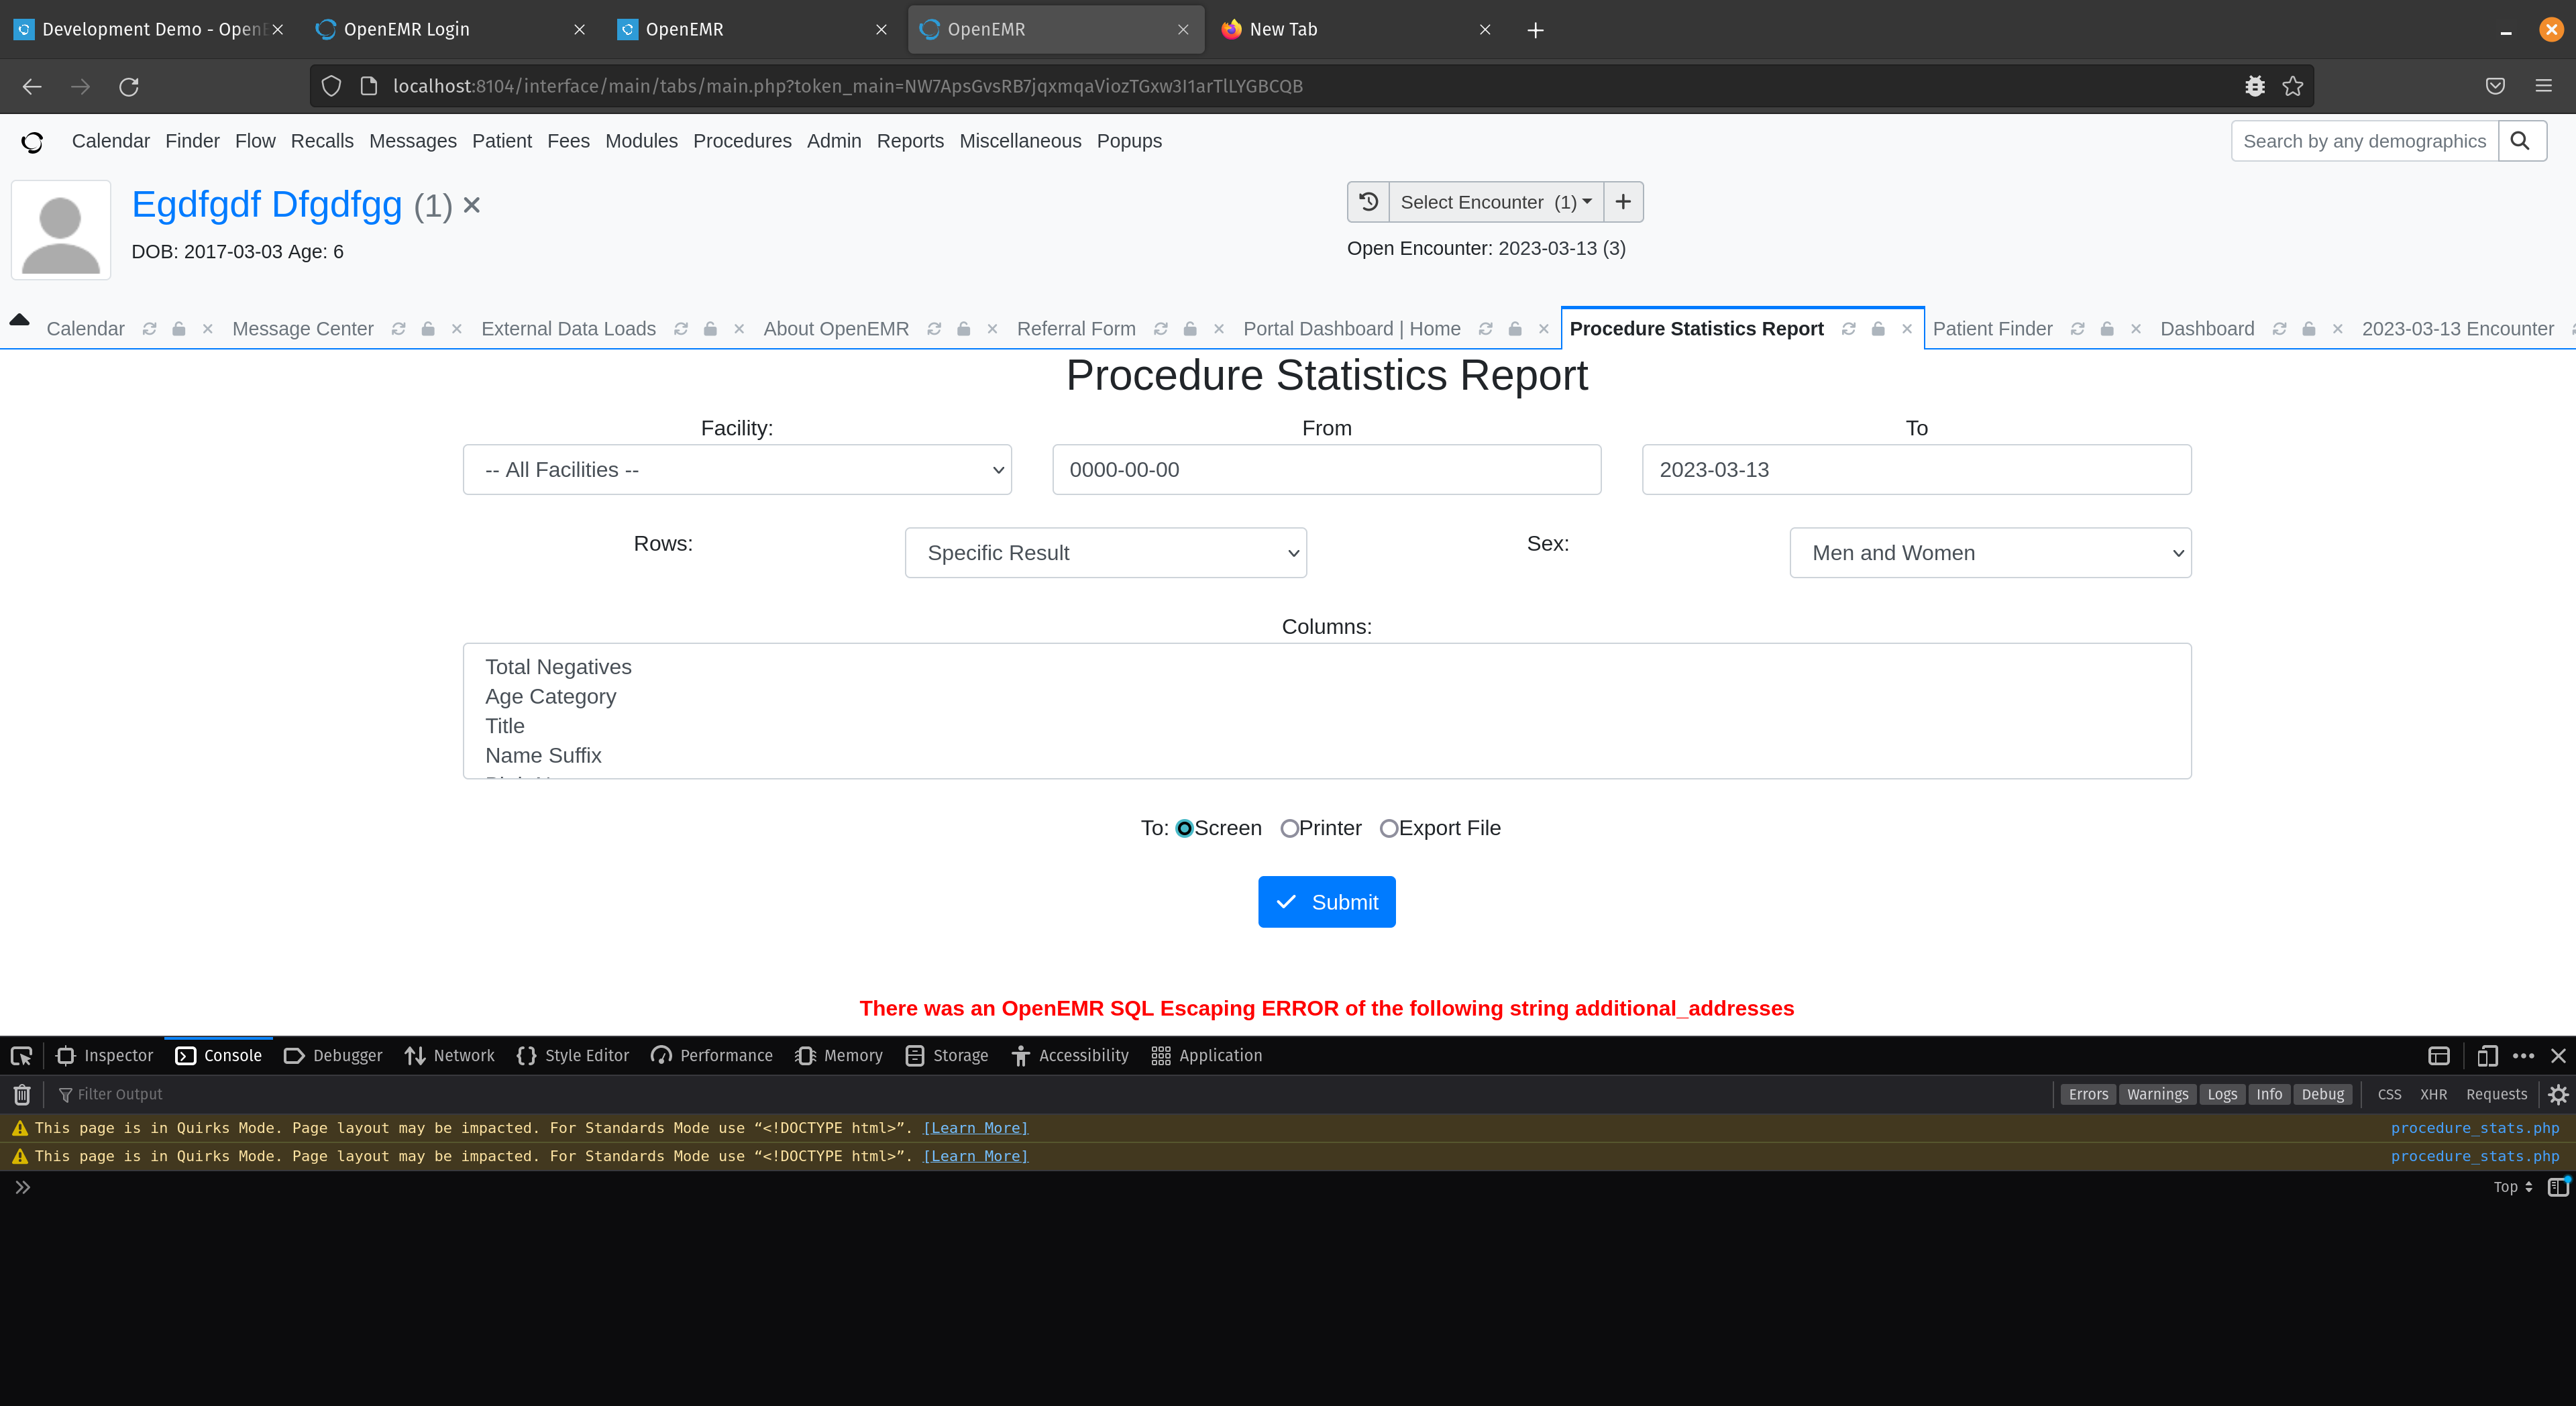2576x1406 pixels.
Task: Open Procedures menu
Action: tap(742, 142)
